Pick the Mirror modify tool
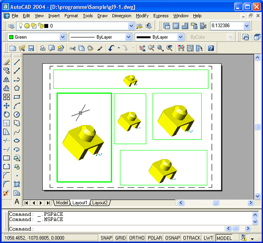The image size is (263, 243). click(x=7, y=80)
